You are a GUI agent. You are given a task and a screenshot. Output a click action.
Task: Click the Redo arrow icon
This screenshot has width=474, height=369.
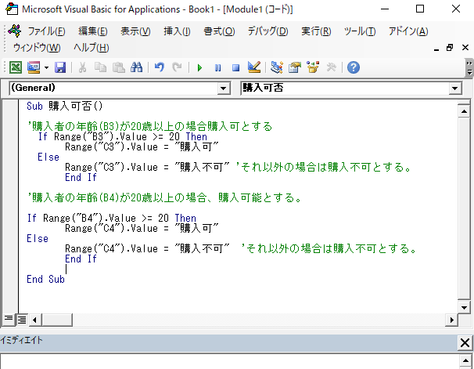[x=177, y=67]
